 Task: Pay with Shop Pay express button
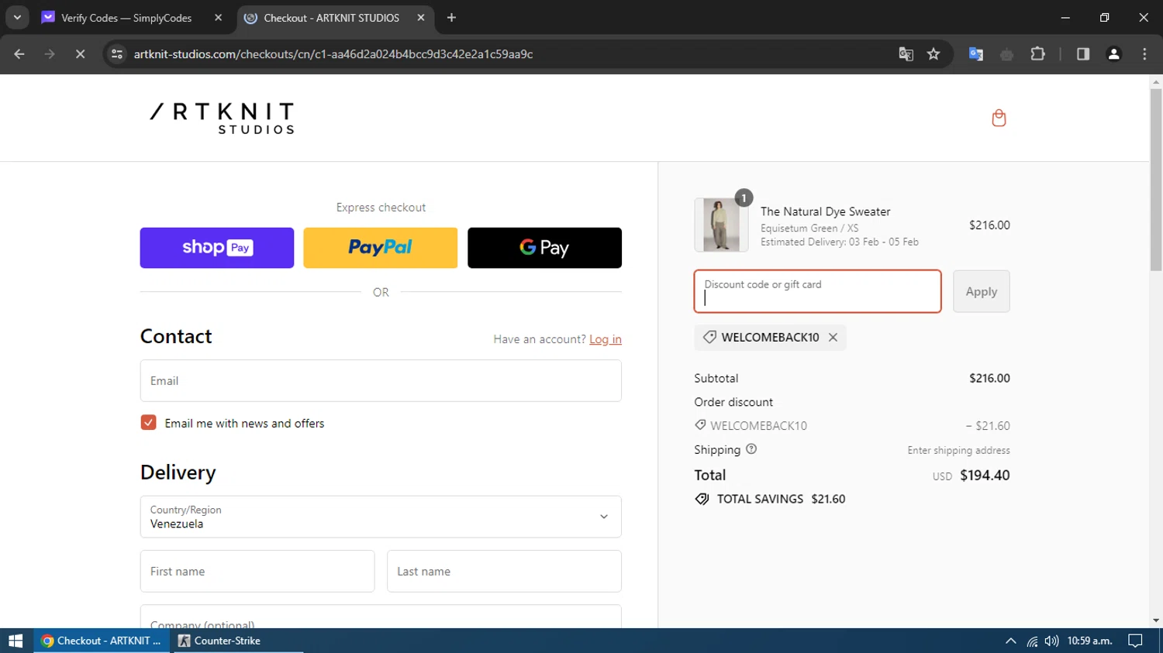pos(217,248)
